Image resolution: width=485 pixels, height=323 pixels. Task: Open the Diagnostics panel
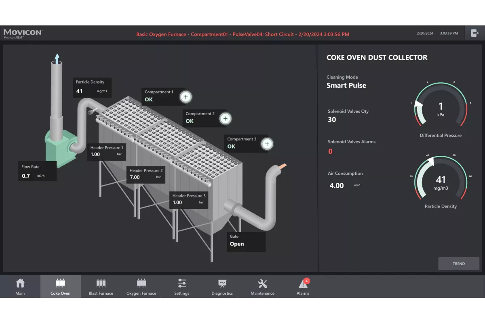[x=222, y=287]
